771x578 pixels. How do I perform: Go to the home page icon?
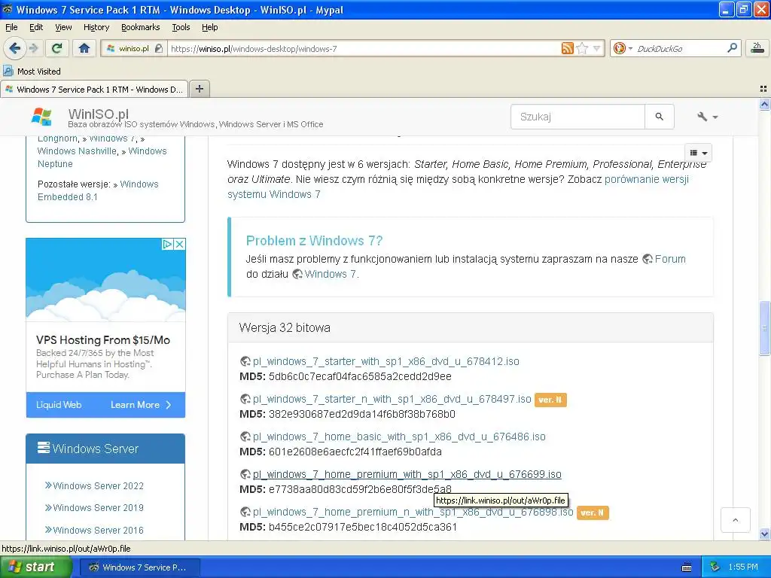tap(84, 48)
